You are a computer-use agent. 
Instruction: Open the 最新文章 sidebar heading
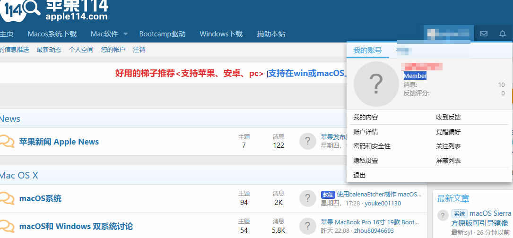[x=453, y=198]
